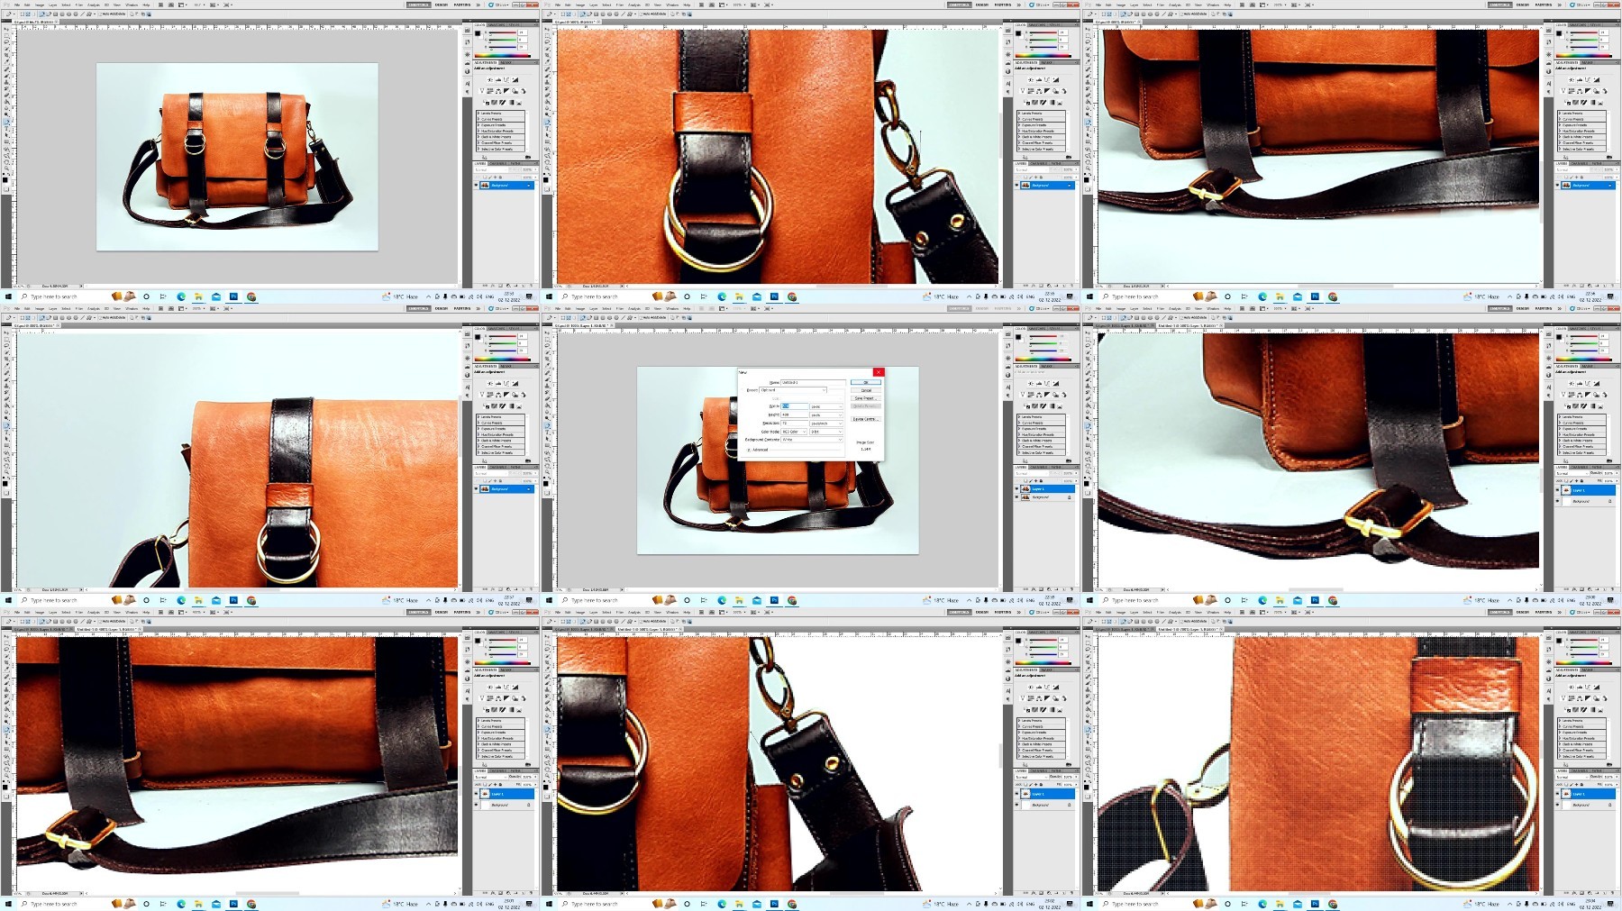Open Preset dropdown in New dialog
This screenshot has width=1622, height=911.
(793, 390)
